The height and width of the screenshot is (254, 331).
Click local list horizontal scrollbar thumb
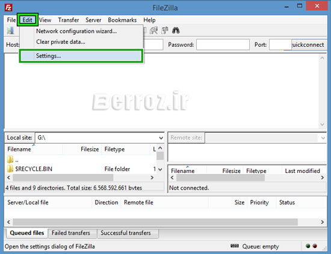point(63,178)
